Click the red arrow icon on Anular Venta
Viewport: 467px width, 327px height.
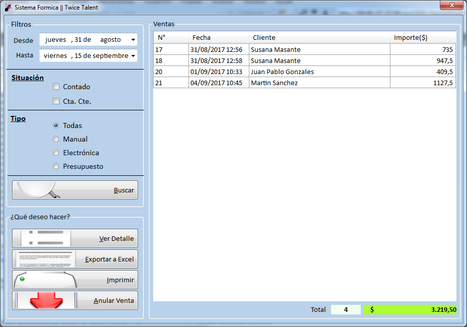click(46, 300)
